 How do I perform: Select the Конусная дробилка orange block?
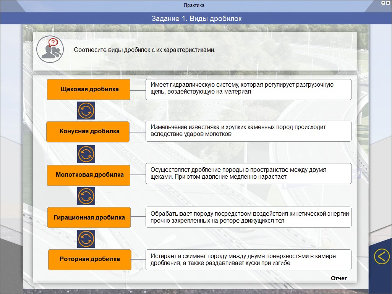tap(89, 131)
